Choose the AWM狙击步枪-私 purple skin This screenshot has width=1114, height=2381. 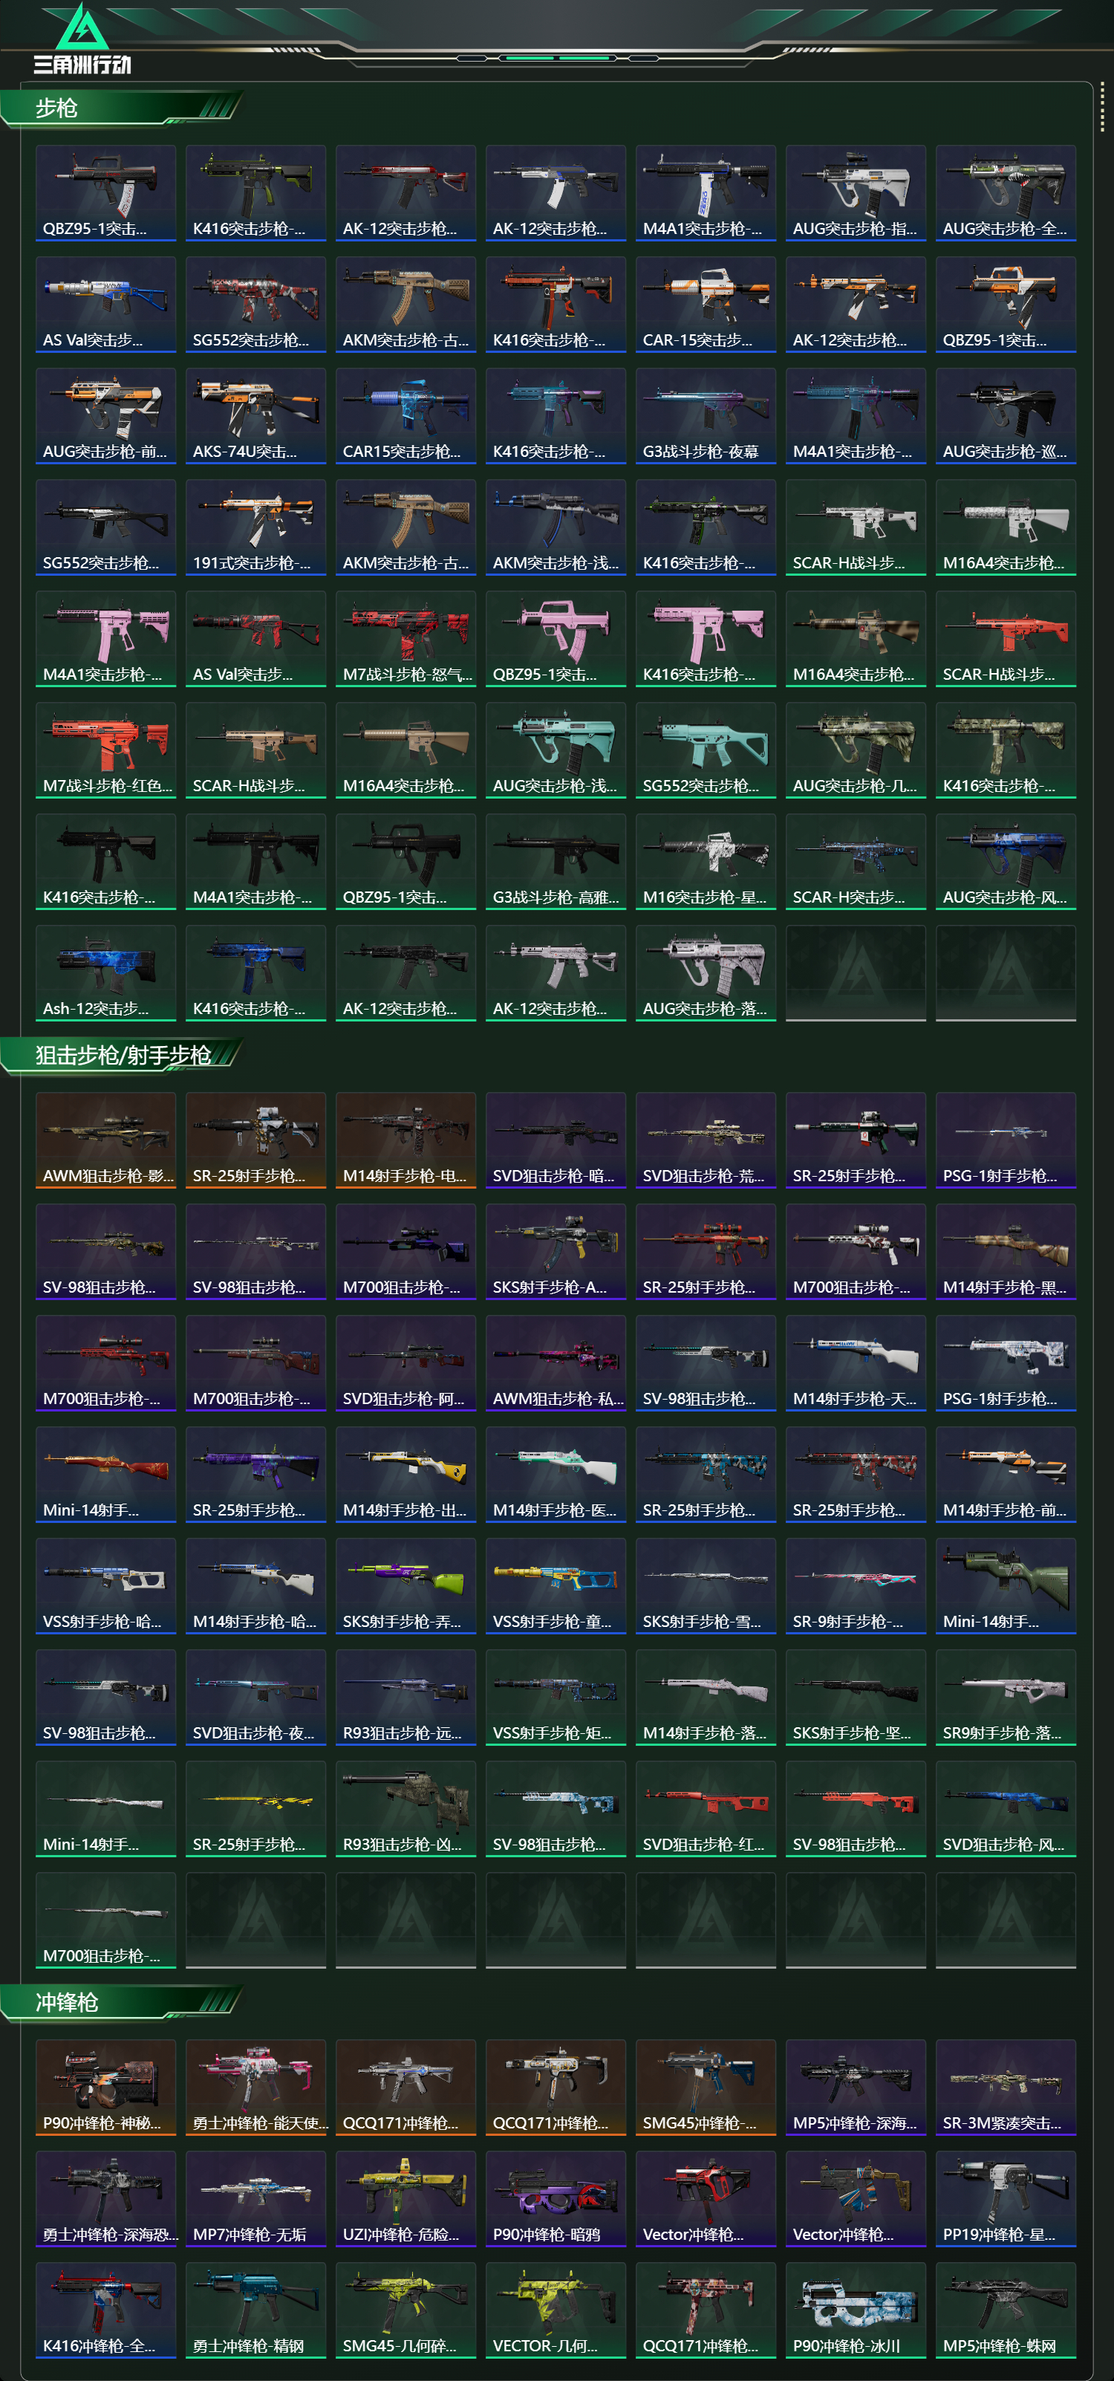tap(556, 1363)
